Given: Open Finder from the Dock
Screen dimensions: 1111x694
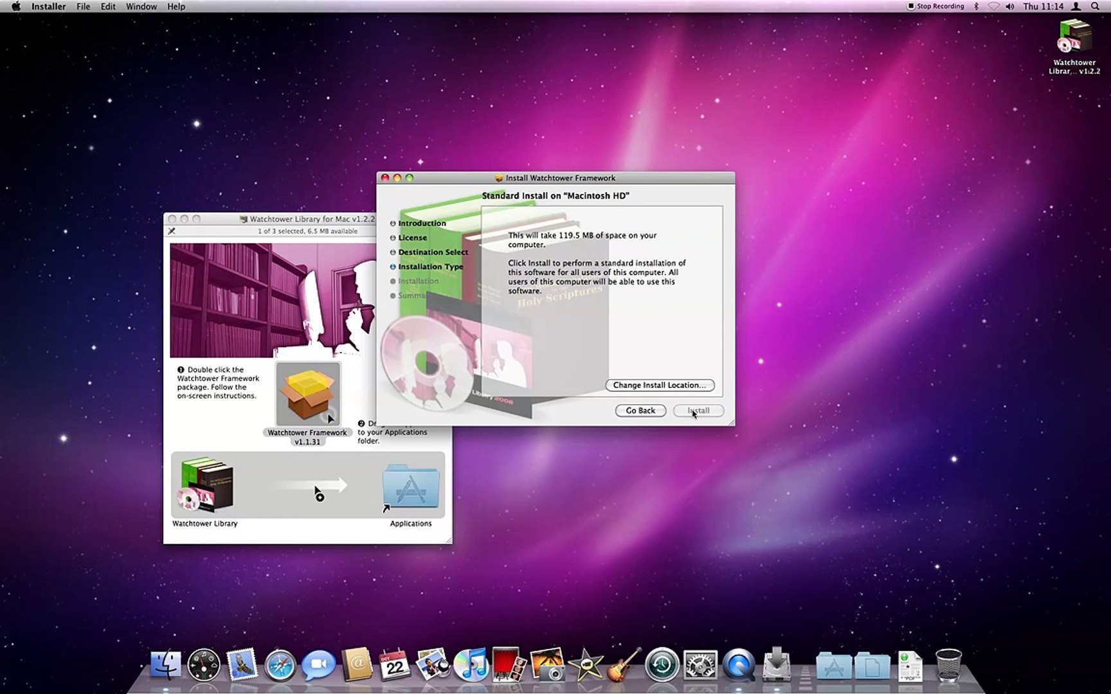Looking at the screenshot, I should click(x=165, y=665).
